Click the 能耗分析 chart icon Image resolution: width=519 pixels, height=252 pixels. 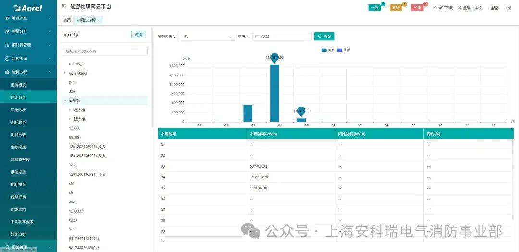click(7, 72)
